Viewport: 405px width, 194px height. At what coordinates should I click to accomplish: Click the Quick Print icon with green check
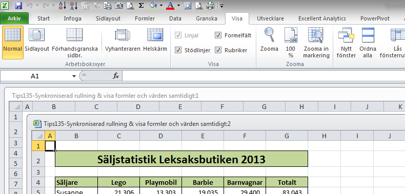pos(210,6)
